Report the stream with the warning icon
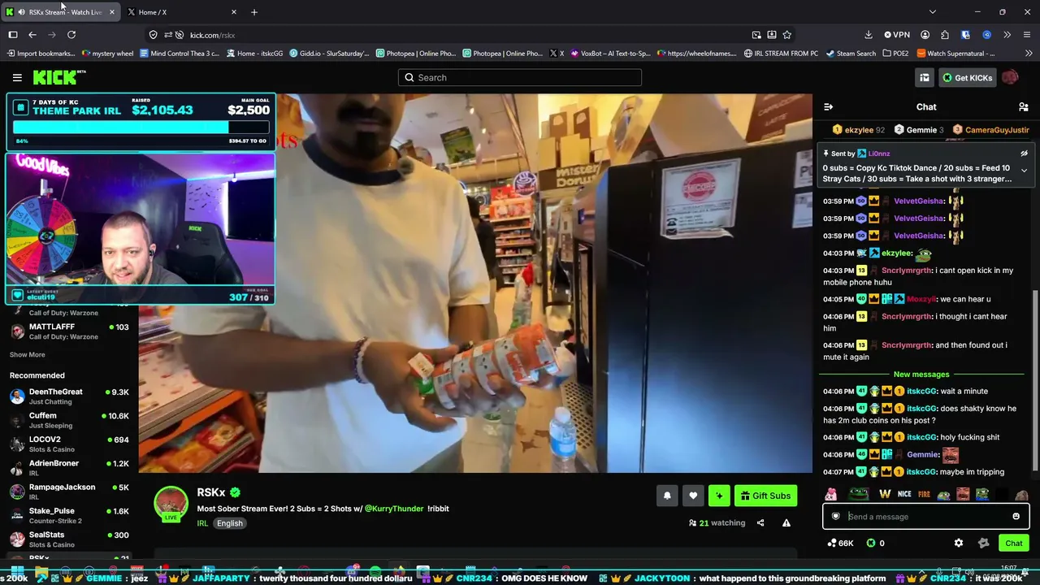This screenshot has height=585, width=1040. pyautogui.click(x=786, y=522)
